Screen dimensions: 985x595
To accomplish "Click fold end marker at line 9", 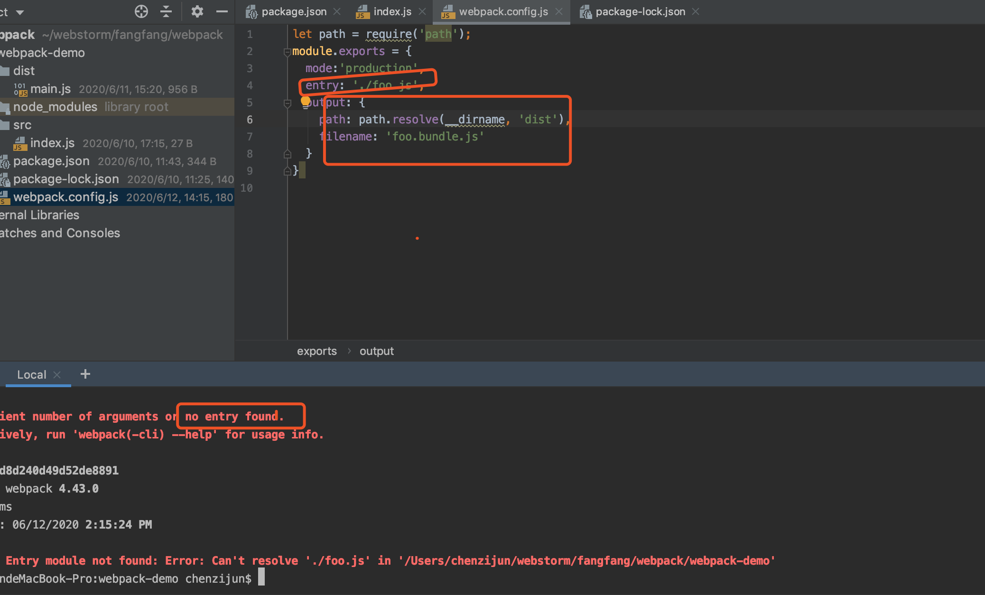I will 287,171.
